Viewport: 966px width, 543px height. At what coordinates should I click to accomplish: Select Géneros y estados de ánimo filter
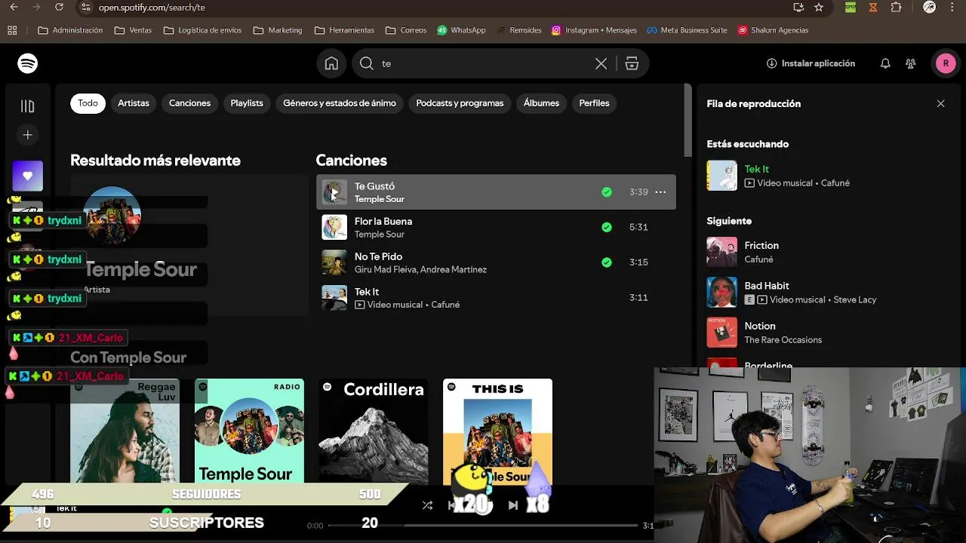click(340, 103)
